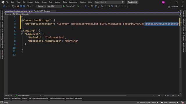Click the hot reload refresh icon
The image size is (186, 104).
86,6
